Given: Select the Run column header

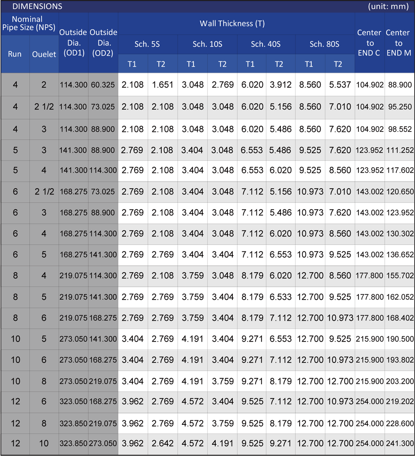Looking at the screenshot, I should pos(15,54).
